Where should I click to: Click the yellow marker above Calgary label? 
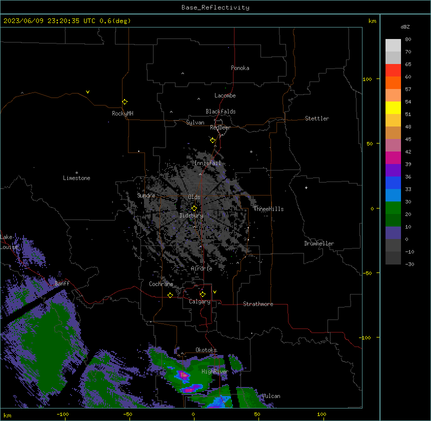tap(202, 294)
